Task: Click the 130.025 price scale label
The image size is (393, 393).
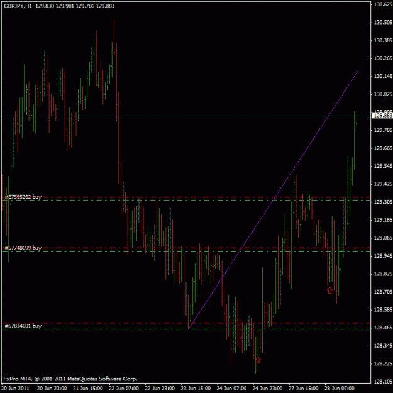Action: coord(383,94)
